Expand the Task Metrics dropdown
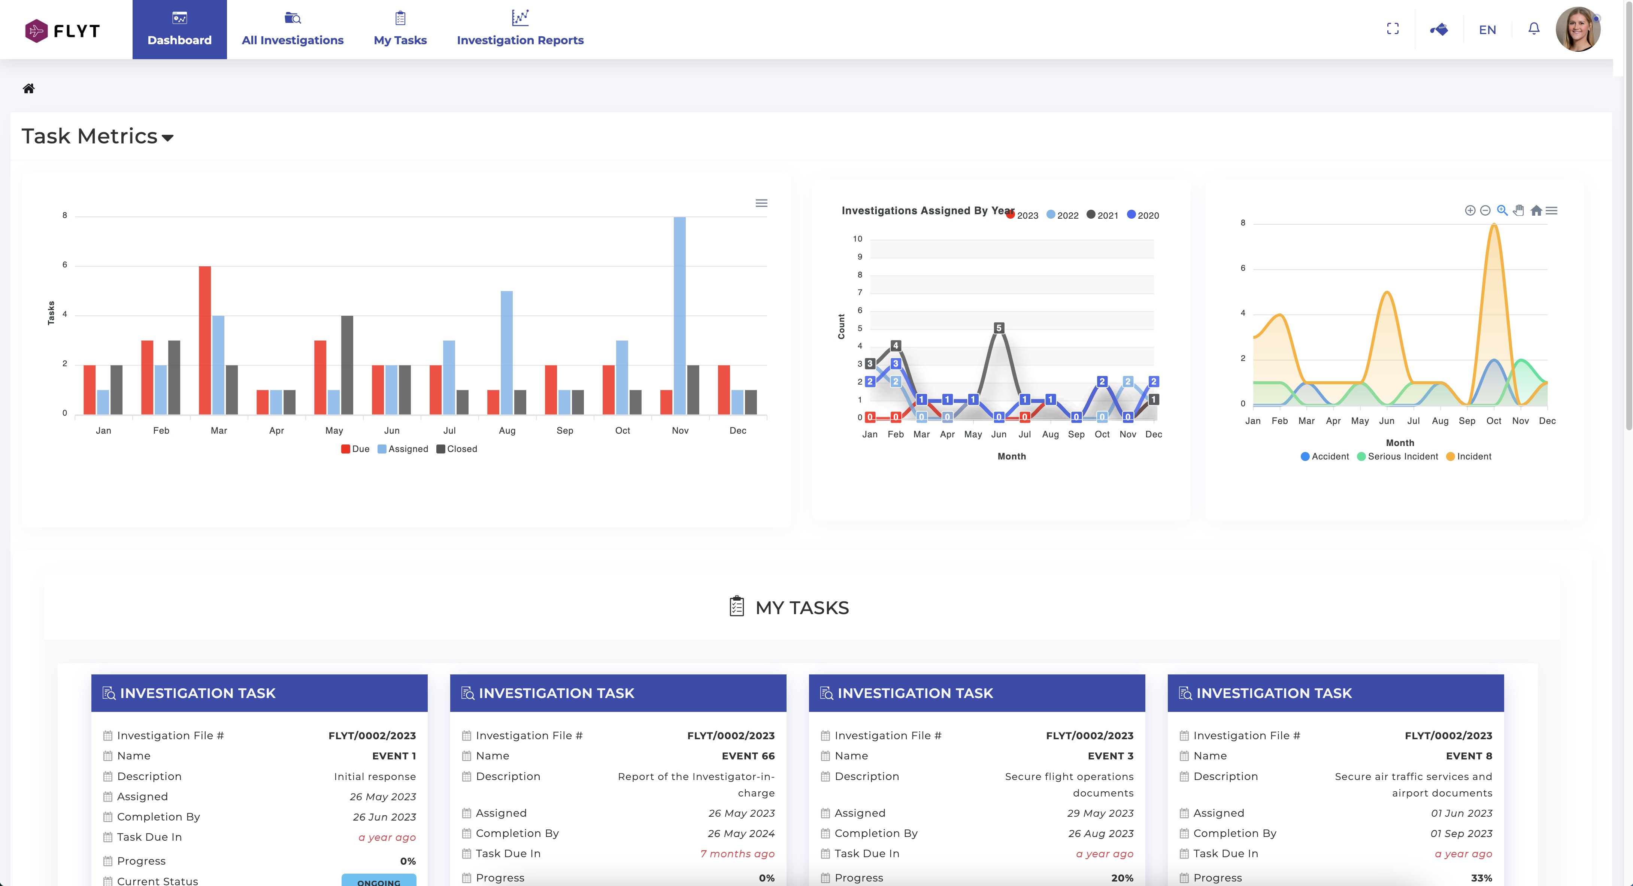Screen dimensions: 1633x886 pos(167,137)
